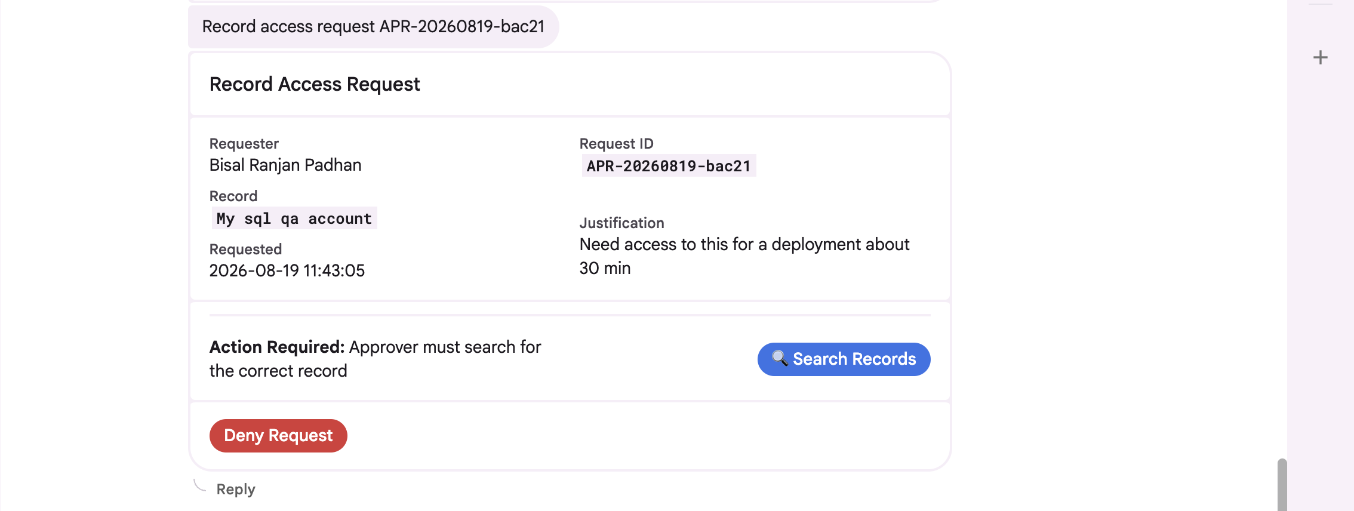1354x511 pixels.
Task: Click the 'Justification' field label
Action: pos(621,223)
